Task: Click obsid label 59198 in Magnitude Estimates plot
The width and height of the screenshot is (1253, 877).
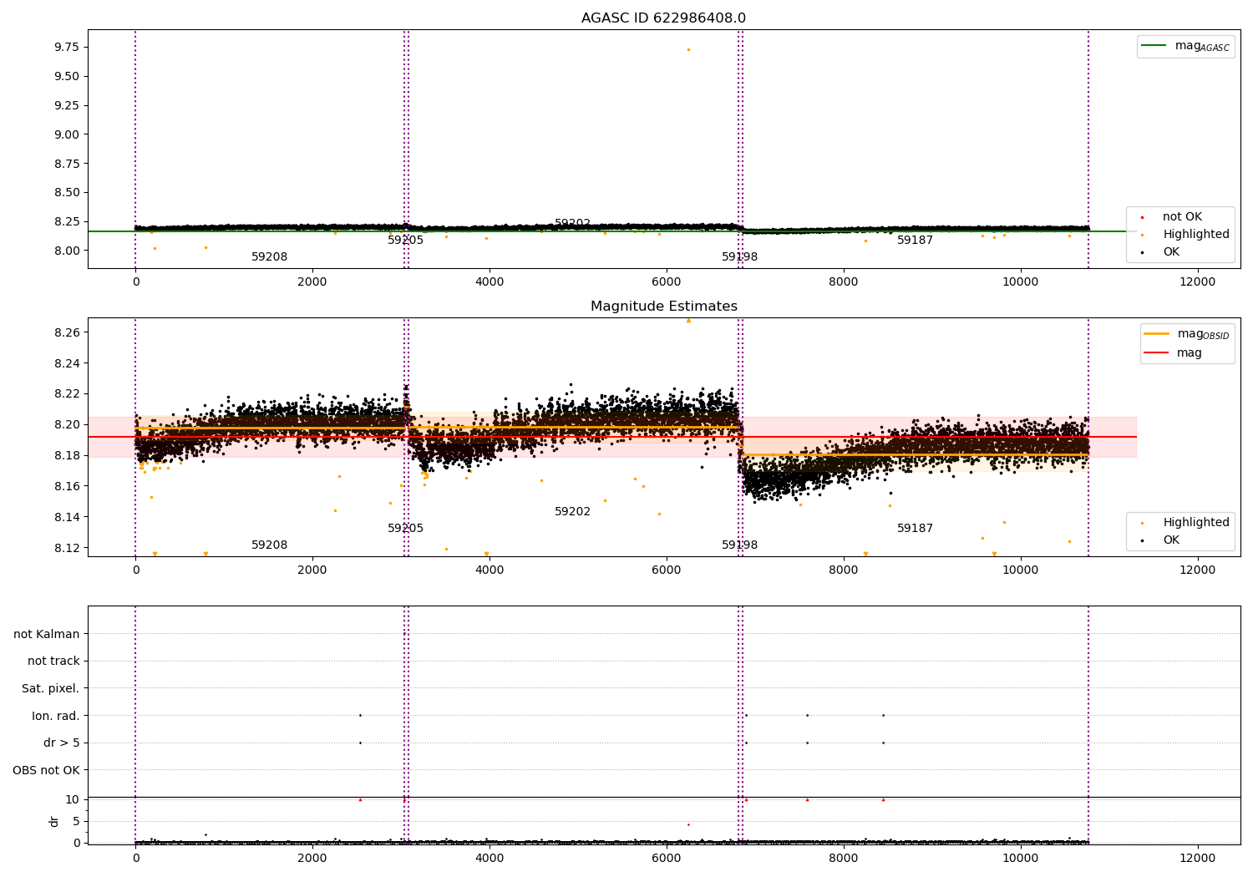Action: [739, 545]
